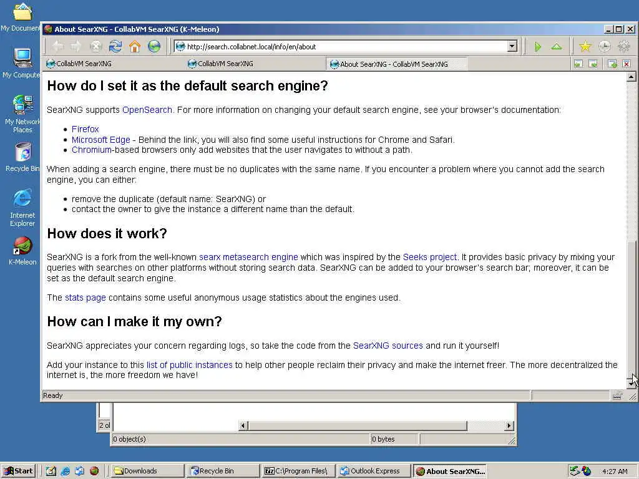
Task: Open the stats page link
Action: (x=85, y=298)
